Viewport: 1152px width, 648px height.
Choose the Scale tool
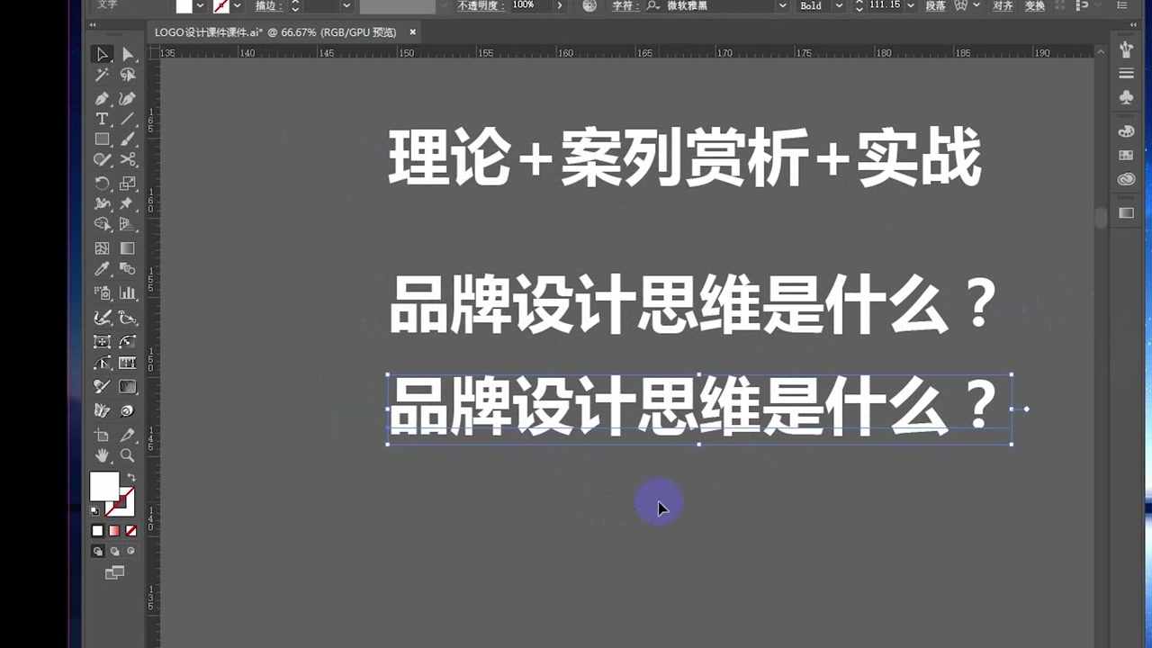pyautogui.click(x=128, y=184)
